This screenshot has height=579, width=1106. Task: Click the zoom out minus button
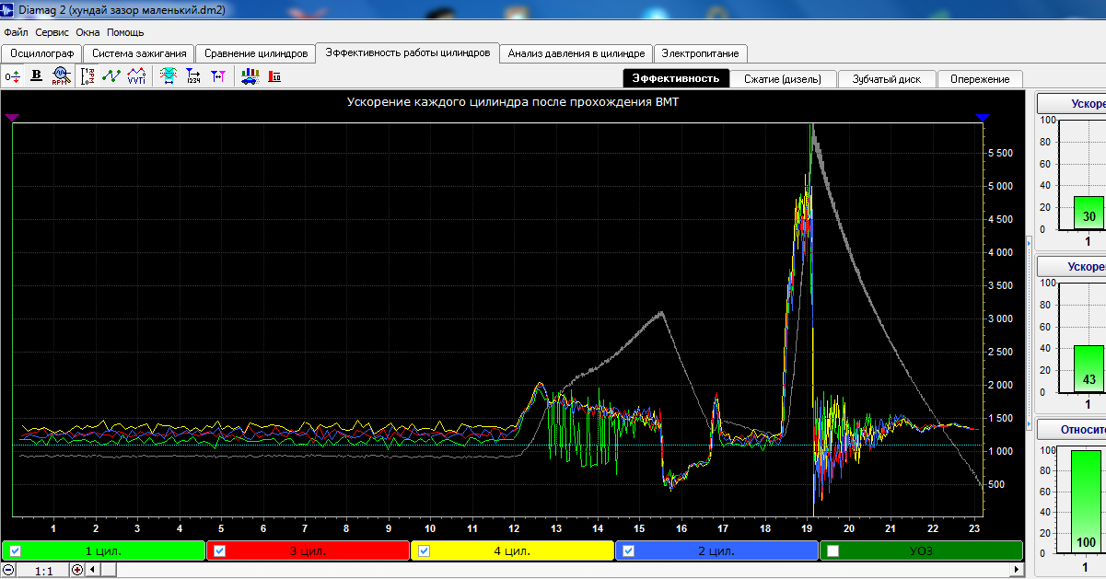(8, 571)
